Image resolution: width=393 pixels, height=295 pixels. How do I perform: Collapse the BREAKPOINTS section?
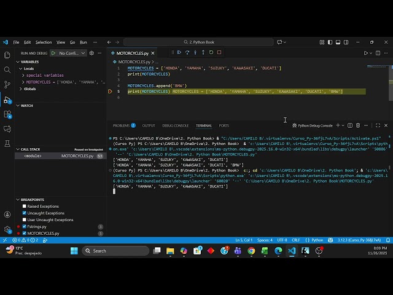[18, 200]
